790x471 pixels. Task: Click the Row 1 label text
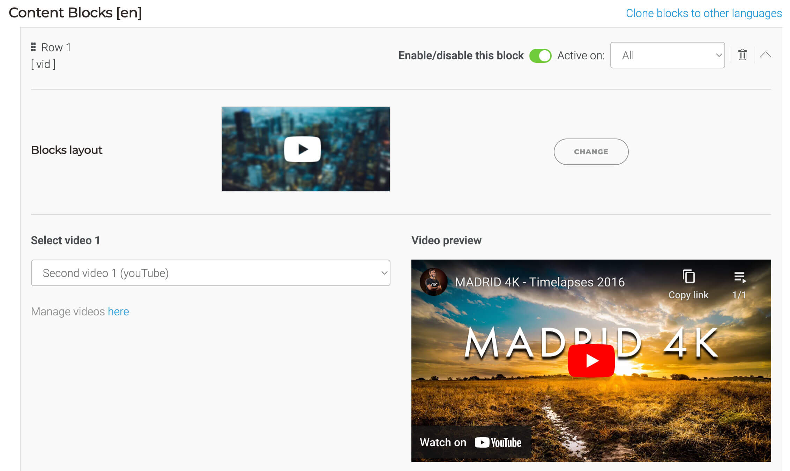point(56,47)
